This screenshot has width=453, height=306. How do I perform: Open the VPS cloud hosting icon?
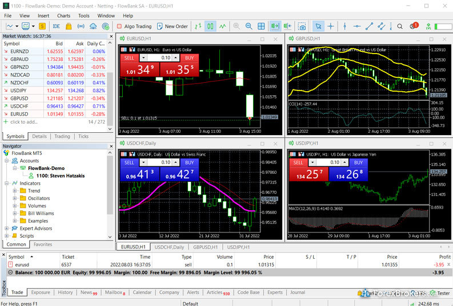click(93, 26)
